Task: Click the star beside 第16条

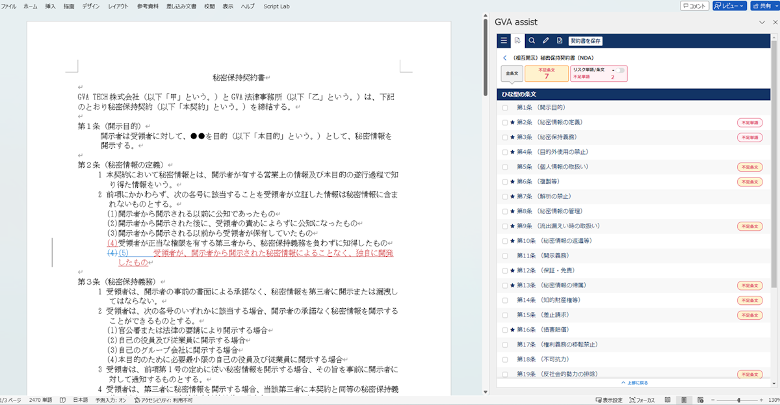Action: click(512, 330)
